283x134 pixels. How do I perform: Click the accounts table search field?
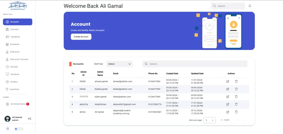coord(195,64)
